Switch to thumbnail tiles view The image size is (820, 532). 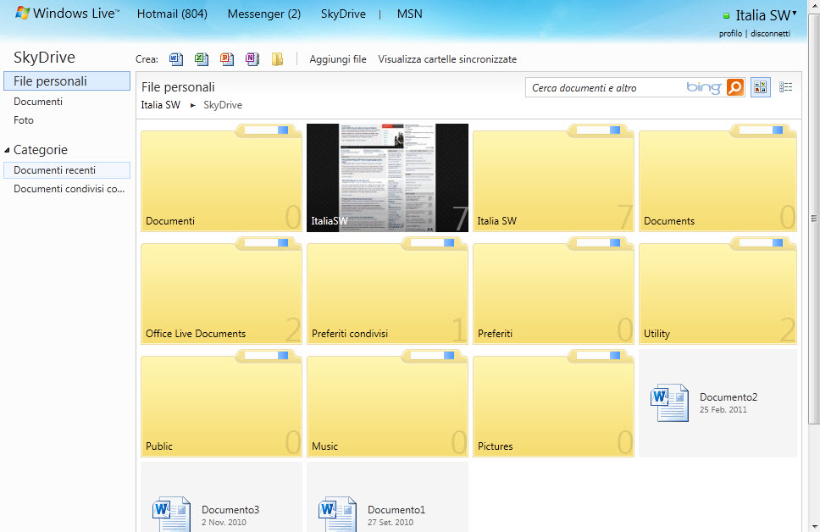(x=761, y=87)
